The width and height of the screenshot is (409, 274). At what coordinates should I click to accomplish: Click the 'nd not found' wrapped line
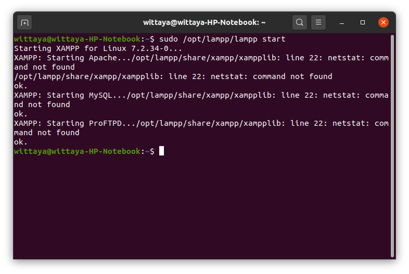[42, 105]
